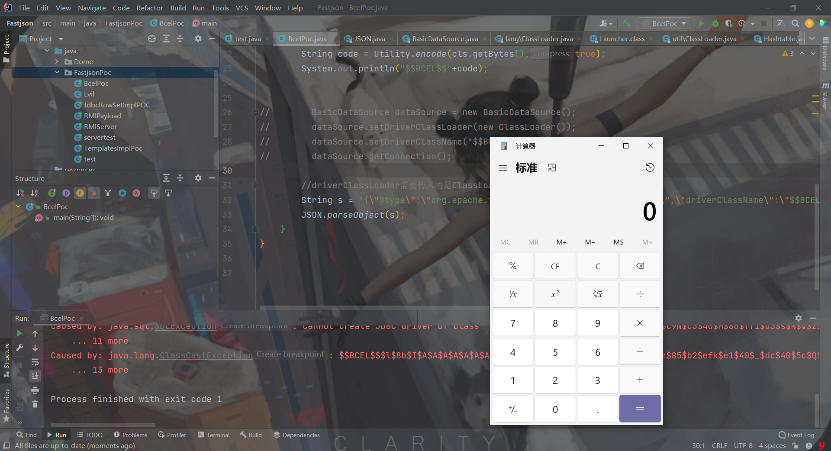Screen dimensions: 831x451
Task: Open the VCS menu
Action: (x=242, y=8)
